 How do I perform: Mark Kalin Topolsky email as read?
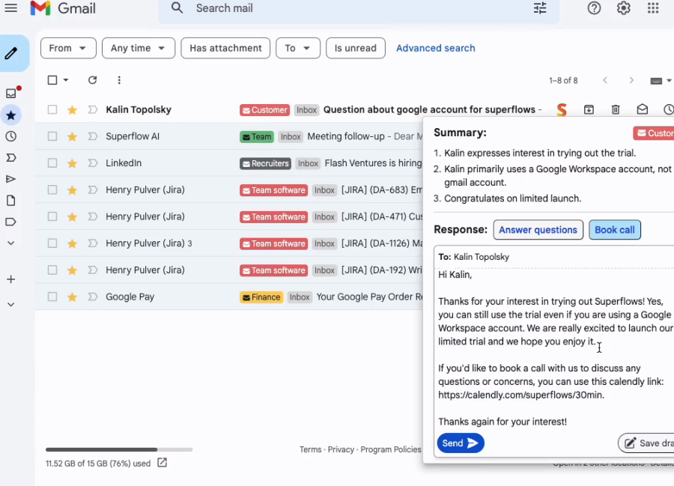643,109
